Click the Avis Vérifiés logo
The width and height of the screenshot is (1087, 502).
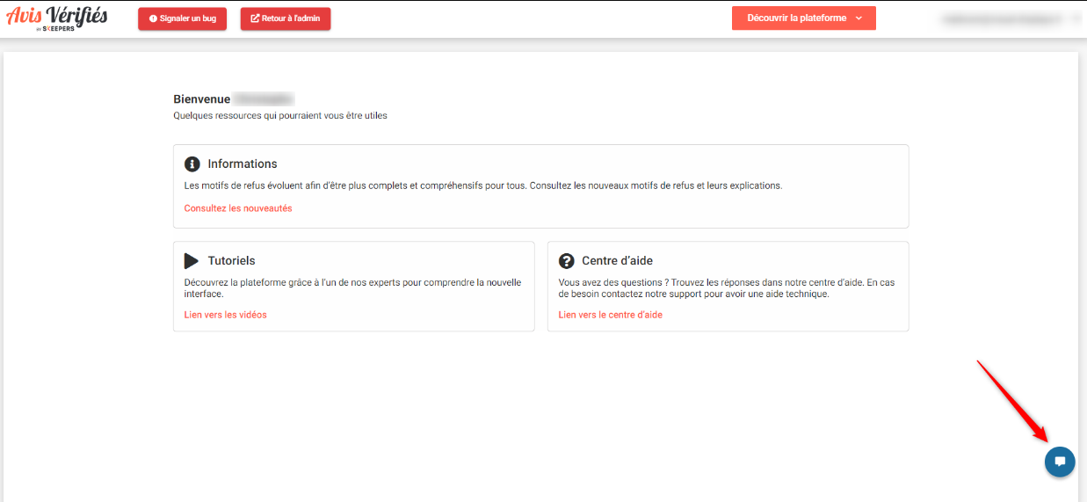[x=57, y=18]
